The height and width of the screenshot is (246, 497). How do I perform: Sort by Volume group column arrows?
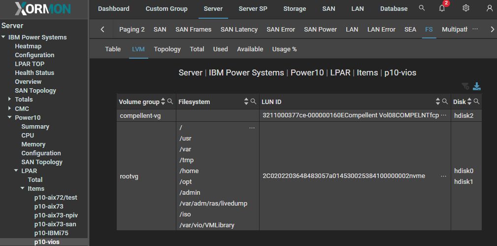coord(163,102)
